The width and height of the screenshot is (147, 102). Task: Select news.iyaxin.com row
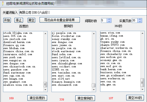coord(63,61)
